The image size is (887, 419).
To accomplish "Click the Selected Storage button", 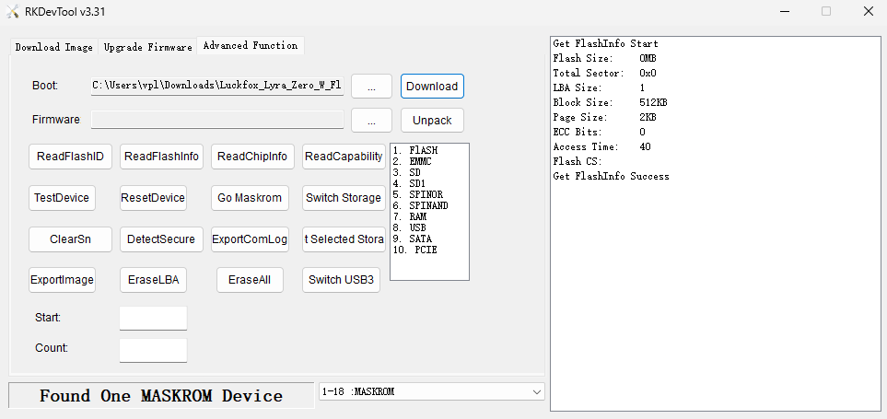I will point(344,239).
